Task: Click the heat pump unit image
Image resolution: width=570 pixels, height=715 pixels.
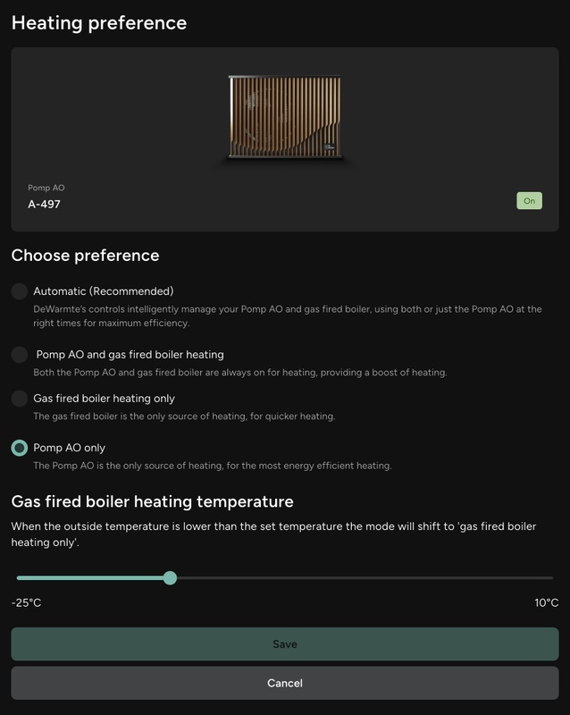Action: (x=284, y=117)
